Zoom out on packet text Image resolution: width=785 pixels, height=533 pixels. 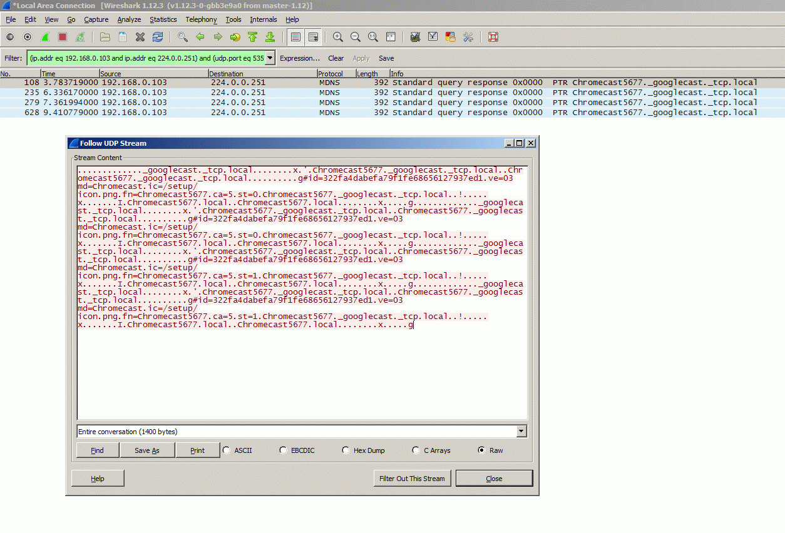pos(356,37)
